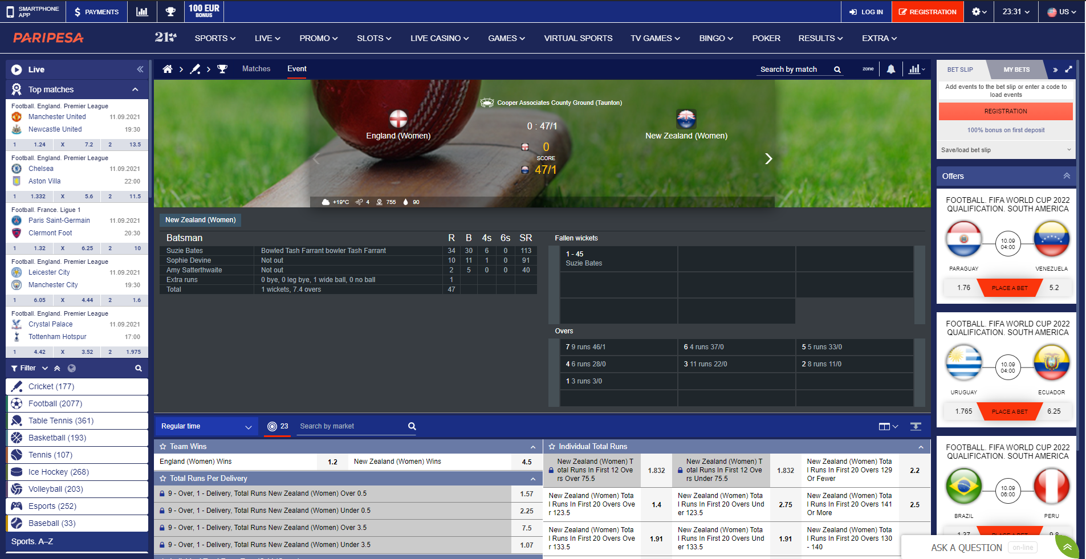This screenshot has width=1086, height=559.
Task: Select Esports (252) in the sports list
Action: pyautogui.click(x=77, y=506)
